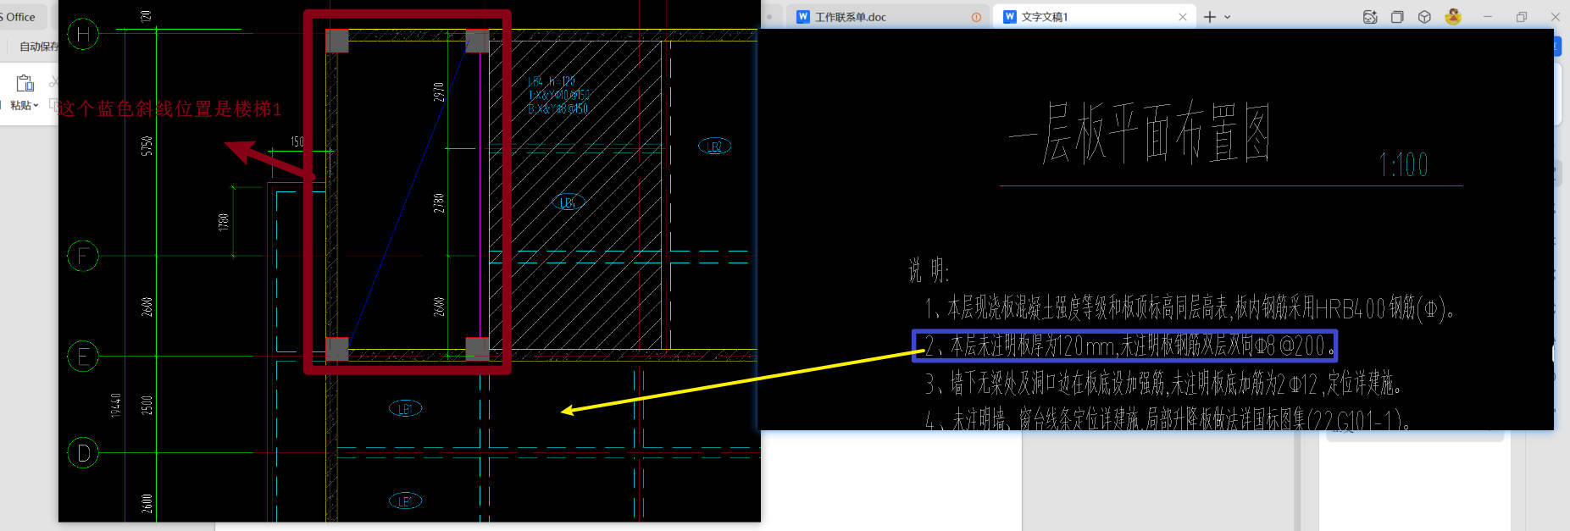The width and height of the screenshot is (1570, 531).
Task: Close the 文字文稿1 tab
Action: coord(1183,17)
